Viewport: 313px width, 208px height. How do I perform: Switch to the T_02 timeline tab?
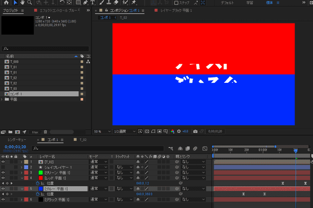click(x=83, y=140)
